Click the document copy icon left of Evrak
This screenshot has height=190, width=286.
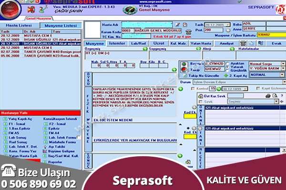coord(252,43)
